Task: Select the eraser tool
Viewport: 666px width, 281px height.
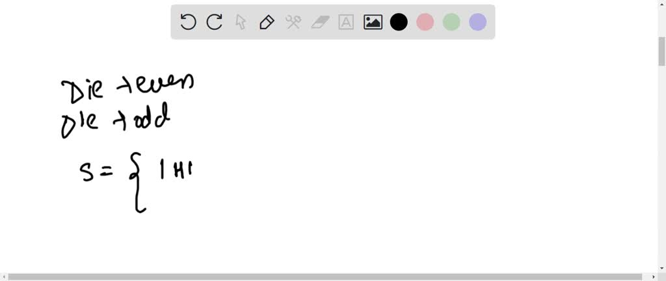Action: click(320, 22)
